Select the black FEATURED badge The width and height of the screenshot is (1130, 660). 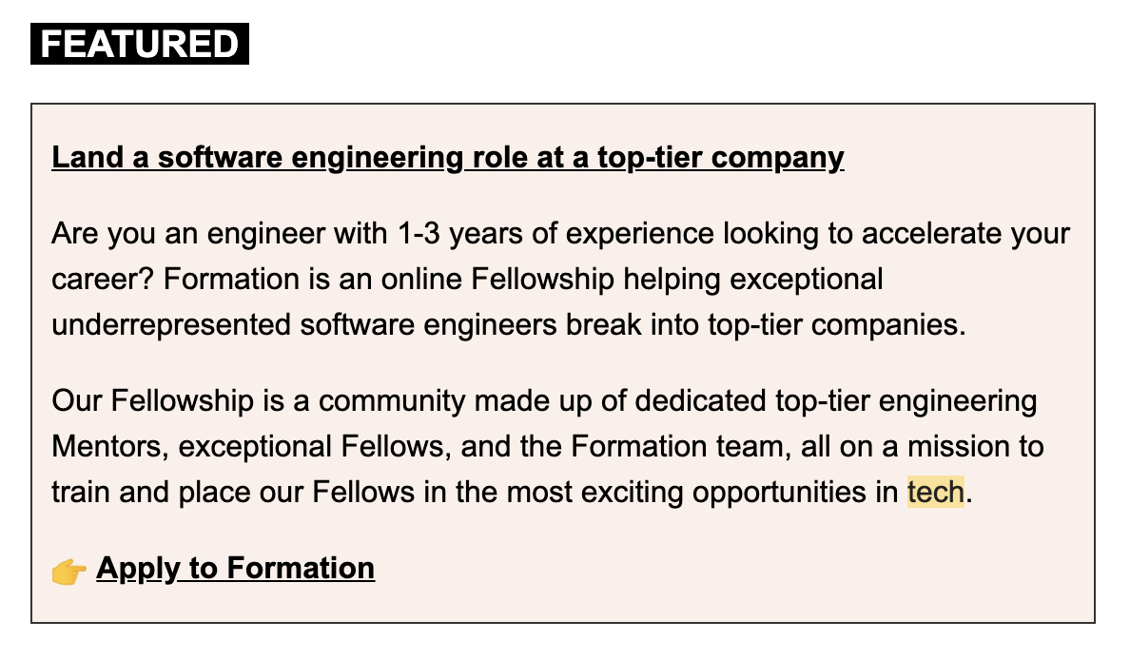[x=140, y=44]
